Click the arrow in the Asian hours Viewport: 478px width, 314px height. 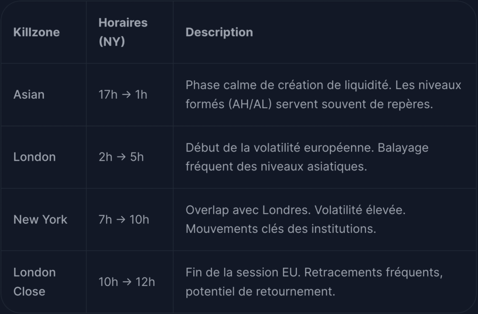pos(126,95)
